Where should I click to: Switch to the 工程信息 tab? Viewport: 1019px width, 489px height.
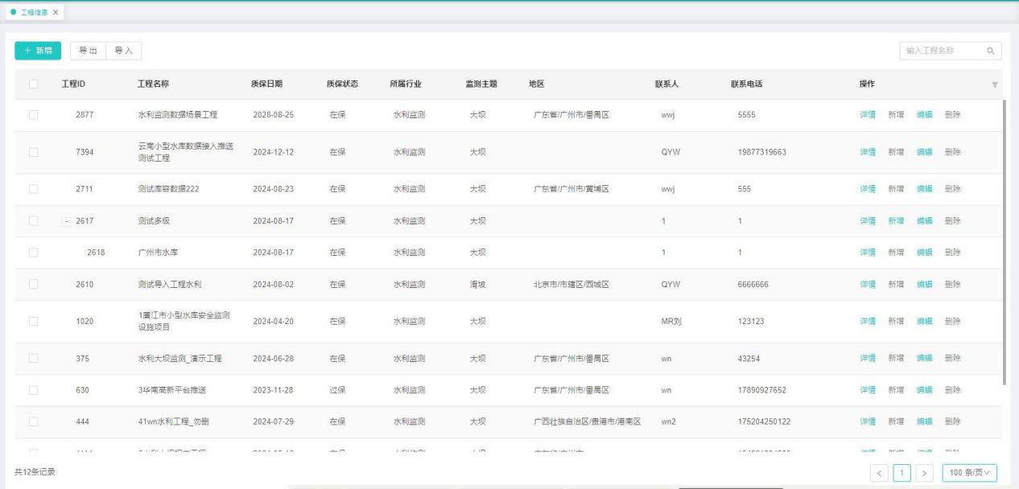pos(29,12)
